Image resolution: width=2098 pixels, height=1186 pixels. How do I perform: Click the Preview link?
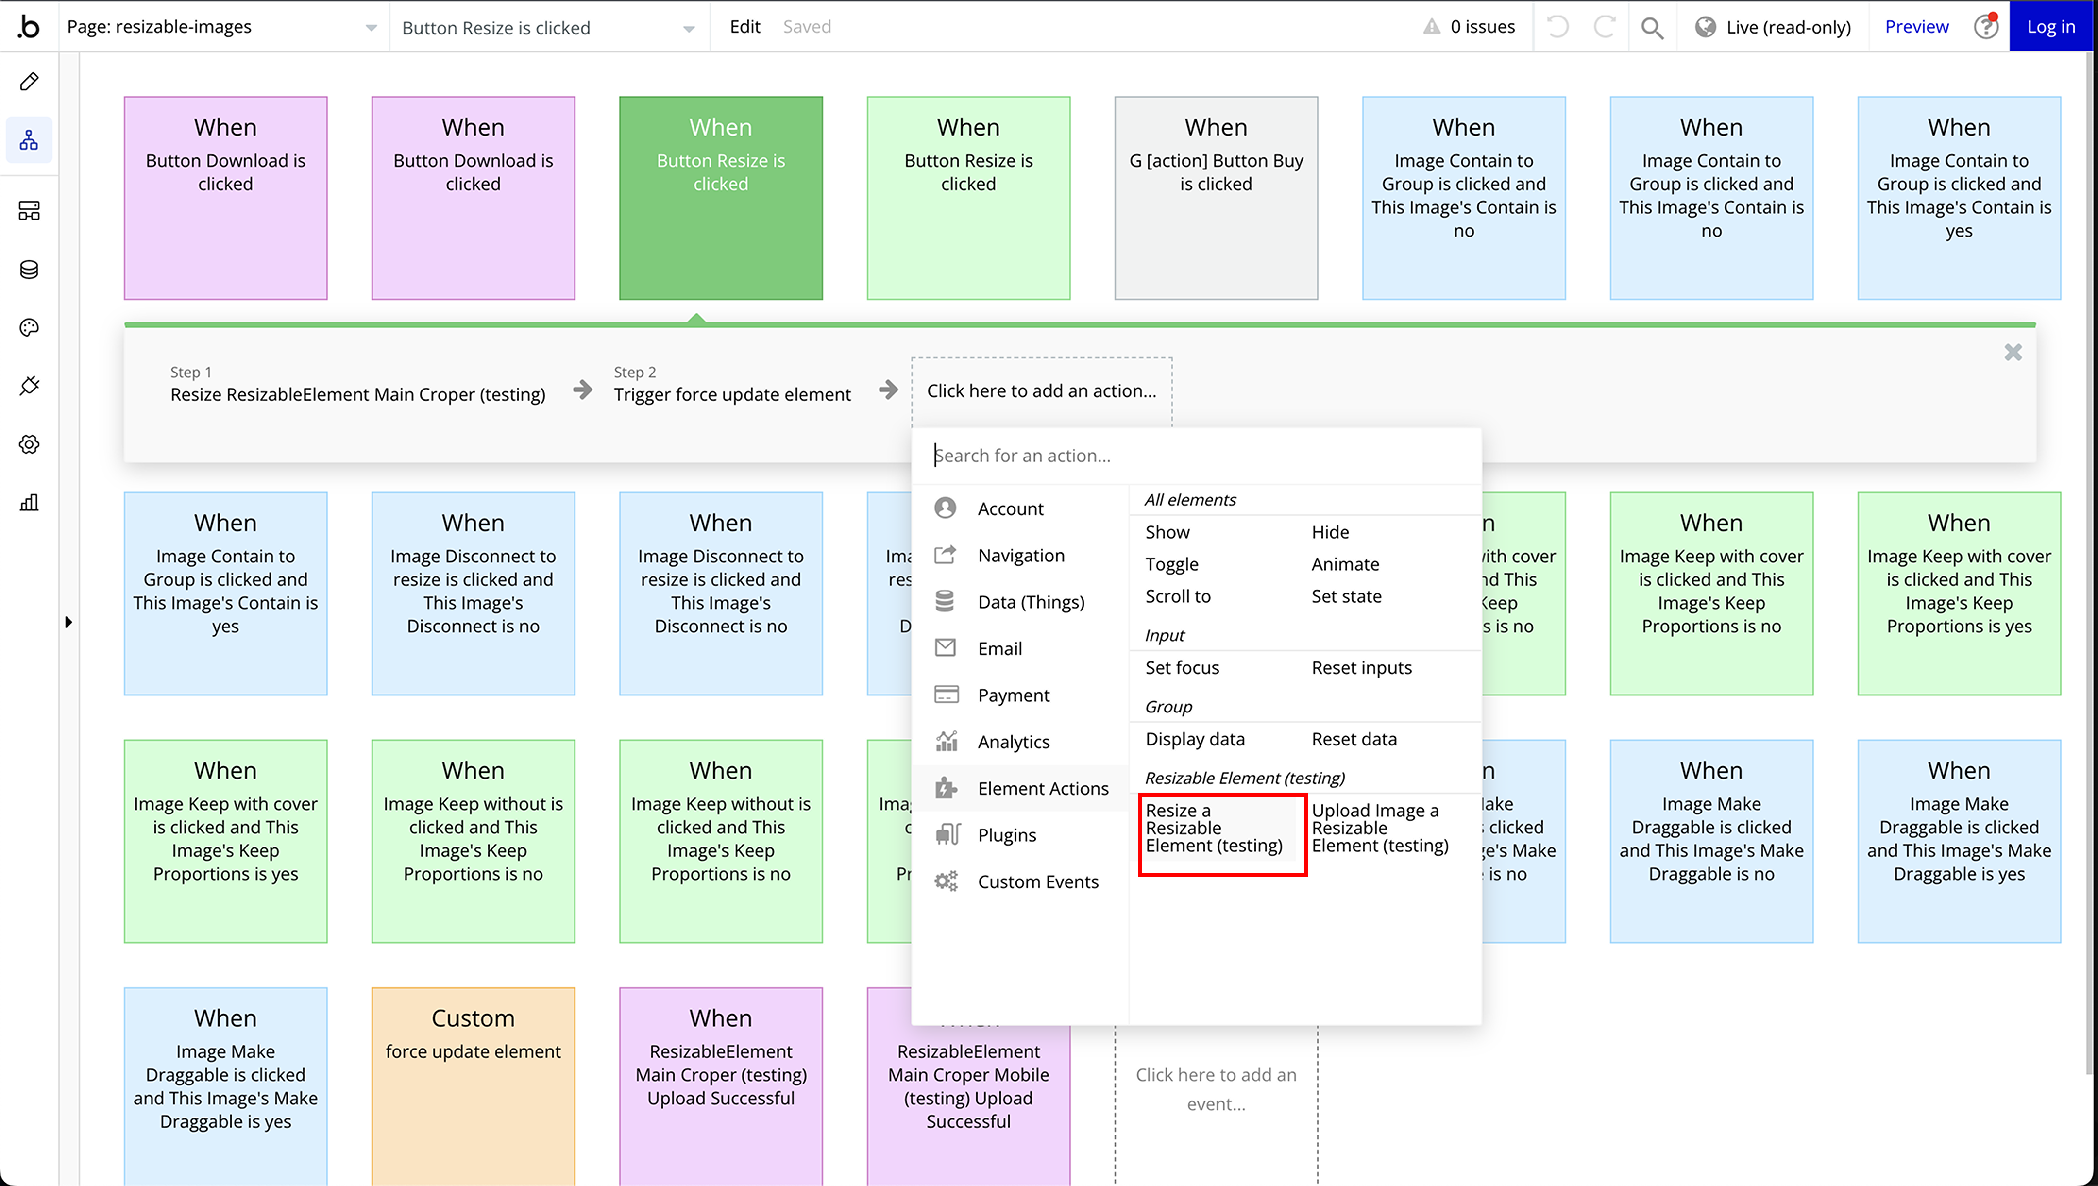click(1916, 27)
